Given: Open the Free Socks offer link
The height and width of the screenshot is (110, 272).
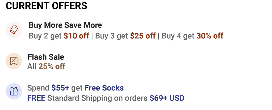Looking at the screenshot, I should 104,88.
